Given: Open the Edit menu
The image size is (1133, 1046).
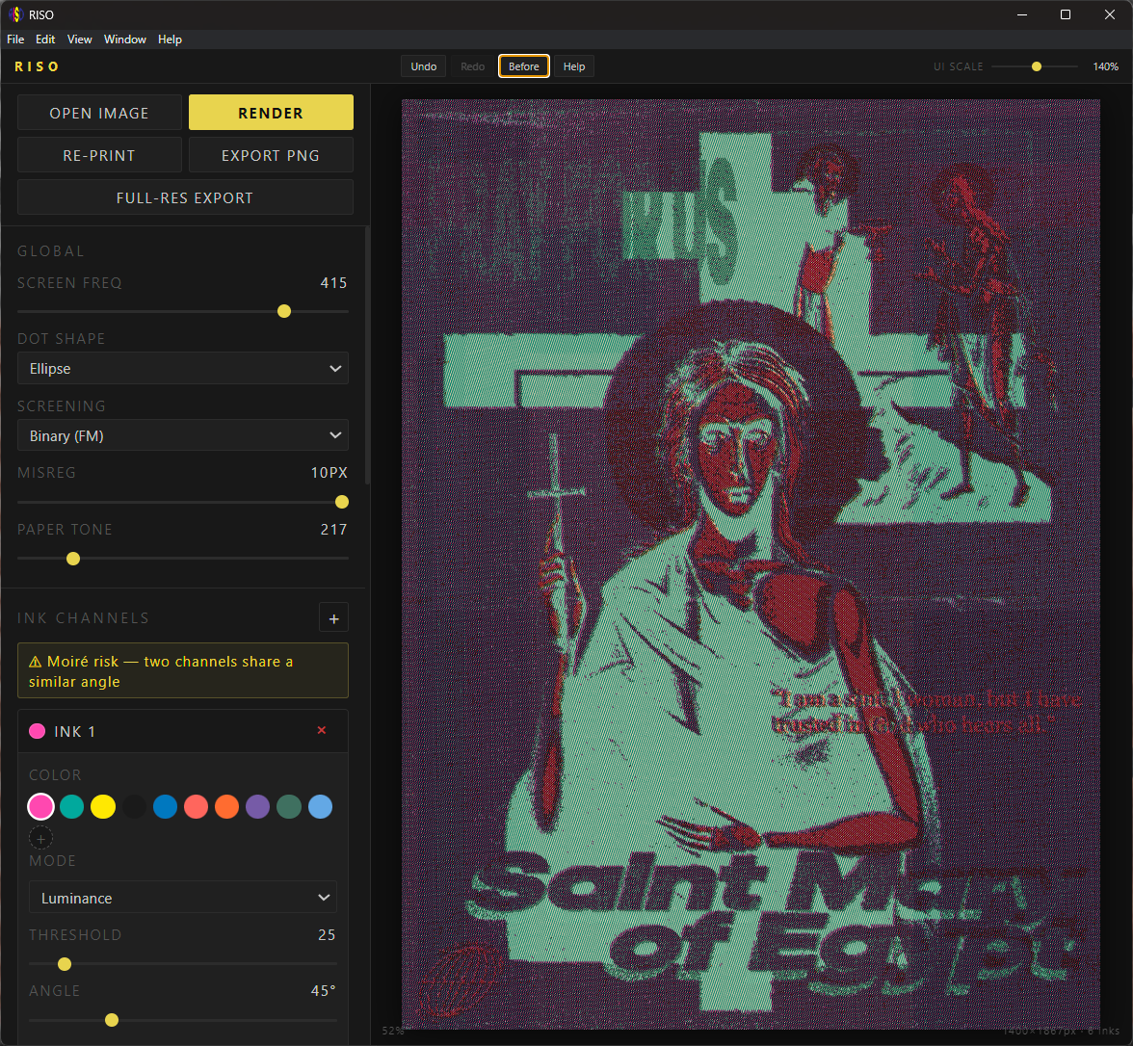Looking at the screenshot, I should pos(45,39).
